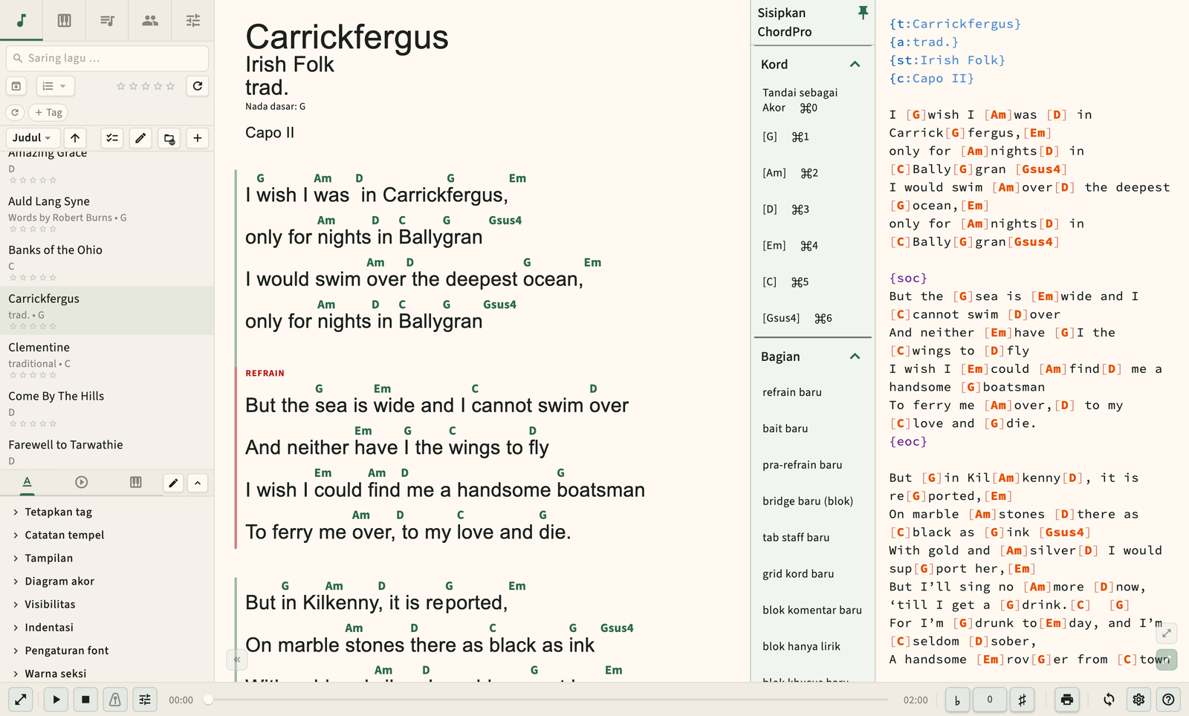Screen dimensions: 1189x716
Task: Insert 'refrain baru' section
Action: pyautogui.click(x=811, y=392)
